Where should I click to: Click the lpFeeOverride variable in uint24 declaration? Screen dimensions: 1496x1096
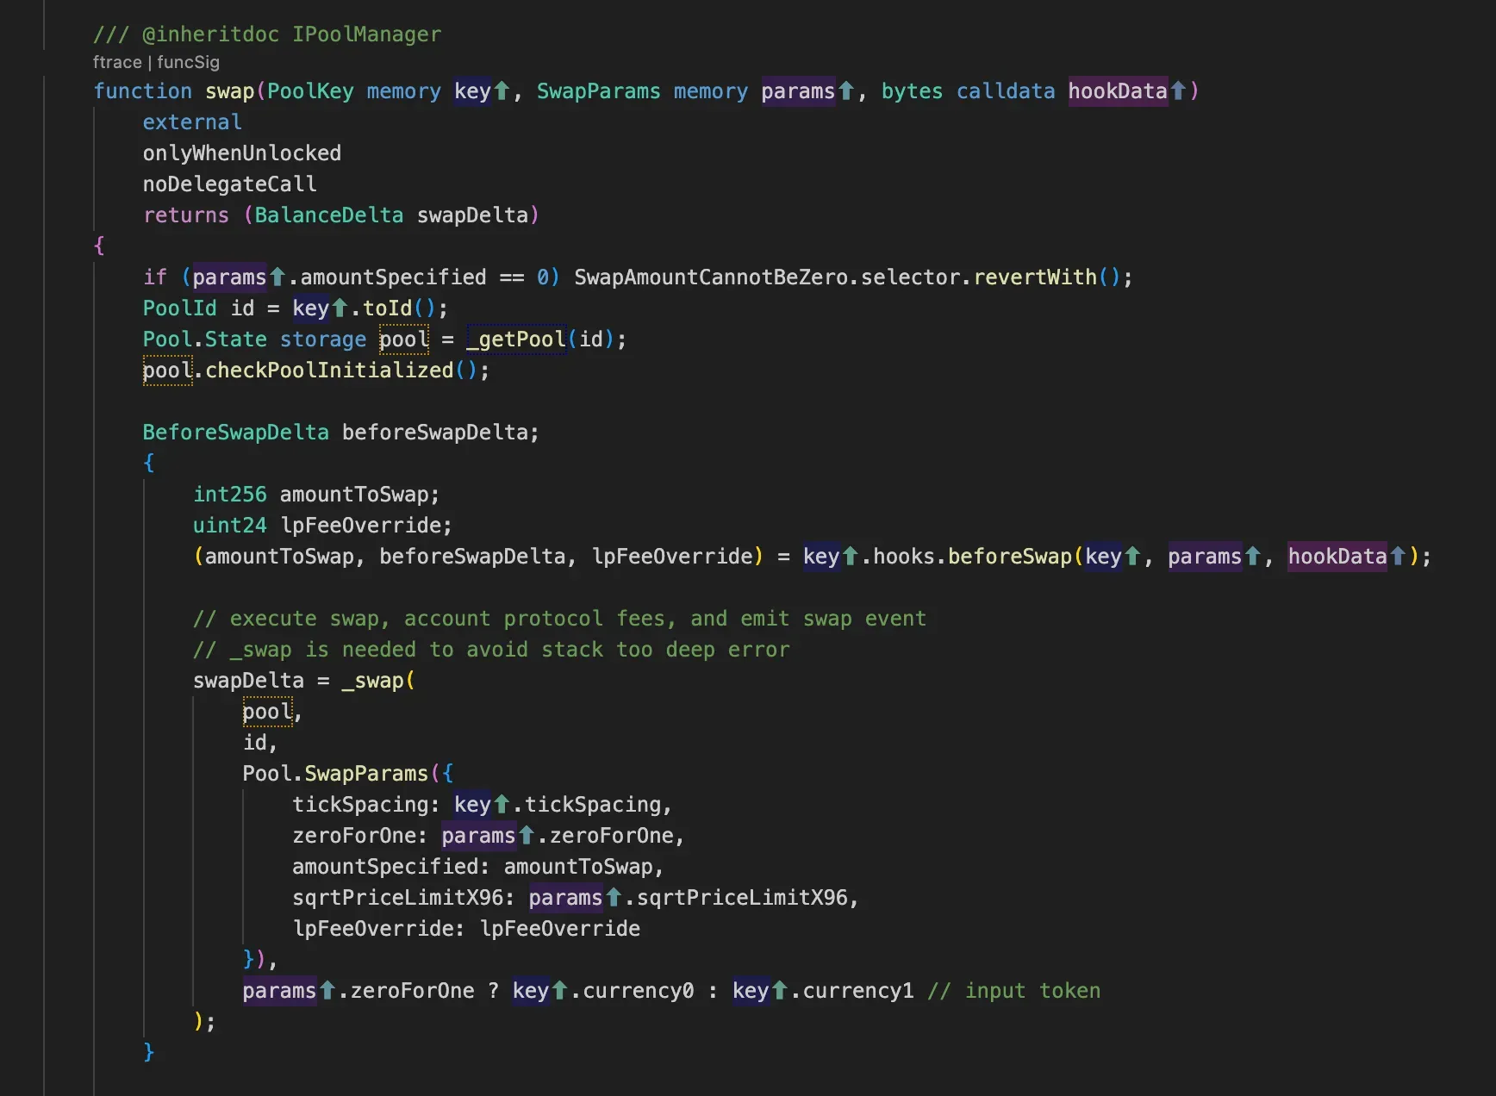365,526
